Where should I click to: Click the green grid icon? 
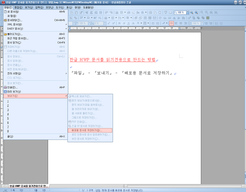[x=208, y=18]
